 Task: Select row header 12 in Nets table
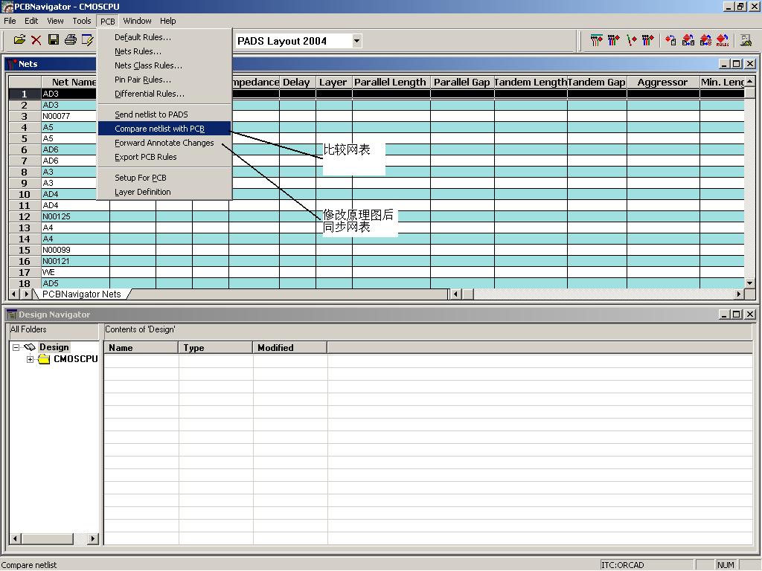25,216
